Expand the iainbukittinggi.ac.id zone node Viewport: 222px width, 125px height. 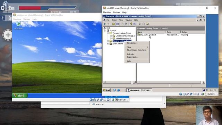[x=111, y=39]
